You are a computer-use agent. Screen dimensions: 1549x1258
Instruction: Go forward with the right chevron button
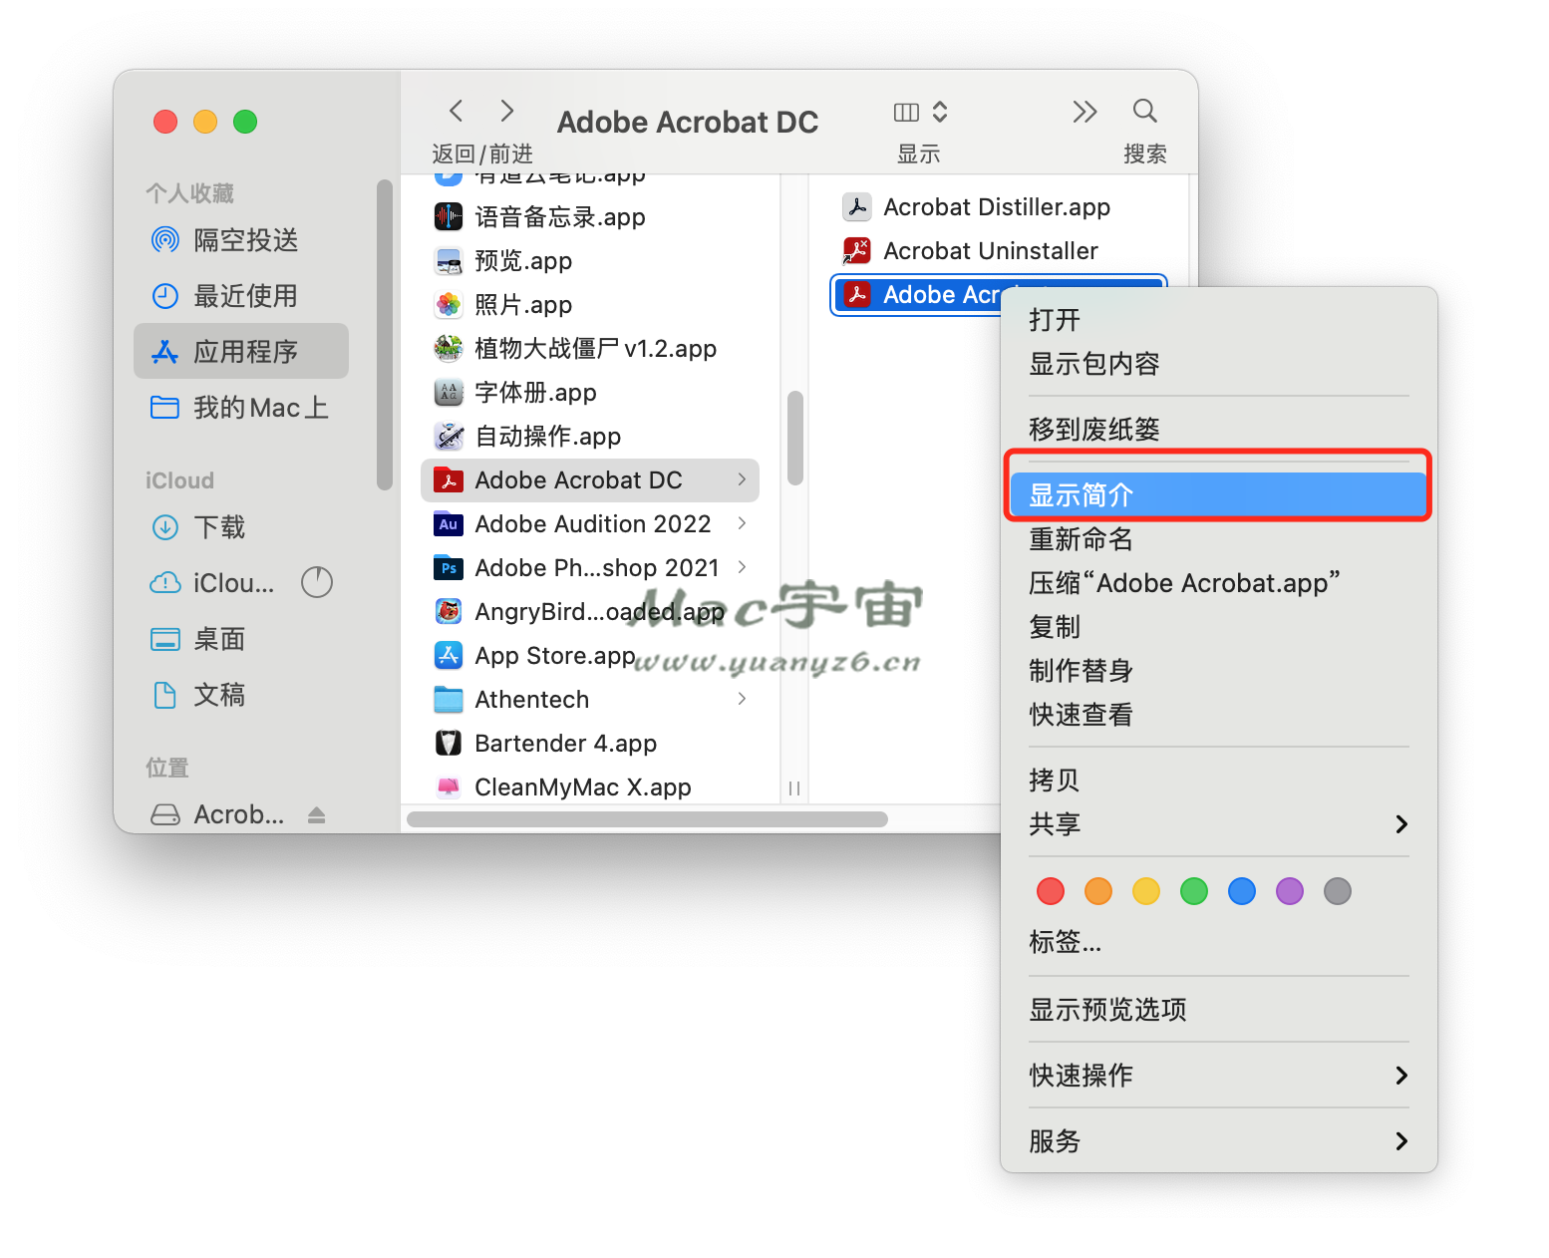tap(506, 111)
